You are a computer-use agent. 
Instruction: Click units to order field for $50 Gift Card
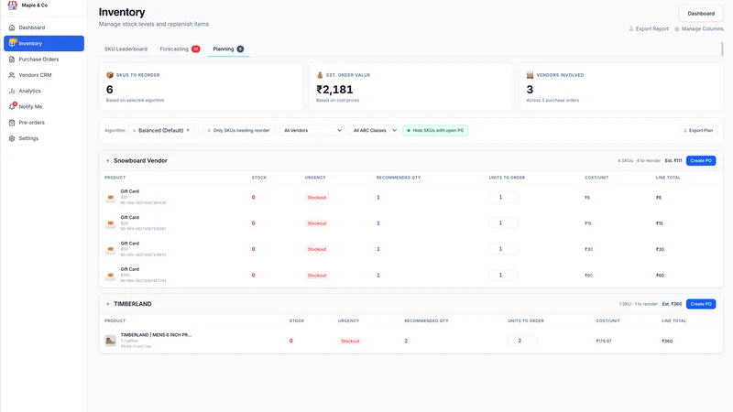click(503, 249)
